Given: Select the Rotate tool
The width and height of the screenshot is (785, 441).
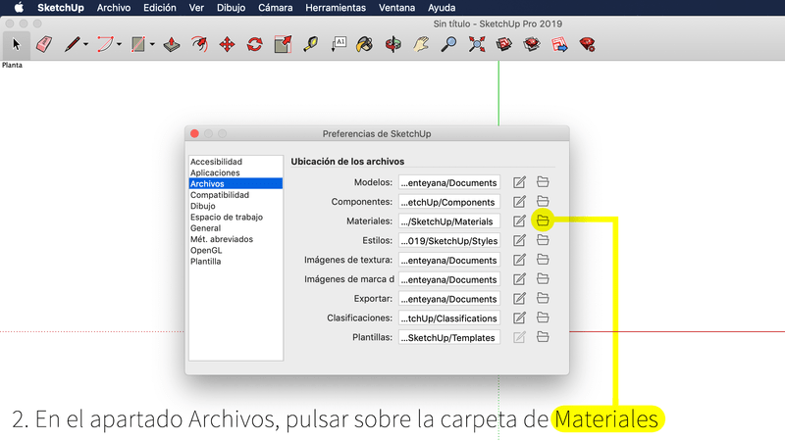Looking at the screenshot, I should [255, 44].
